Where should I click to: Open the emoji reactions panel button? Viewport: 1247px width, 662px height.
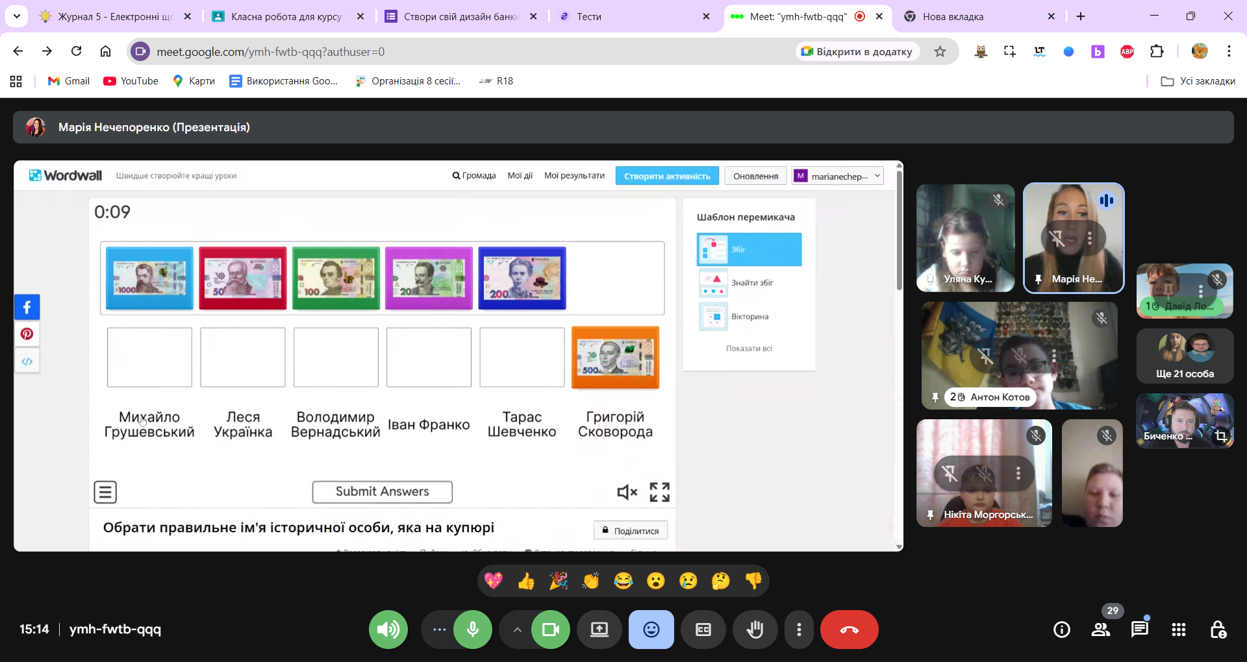(651, 630)
